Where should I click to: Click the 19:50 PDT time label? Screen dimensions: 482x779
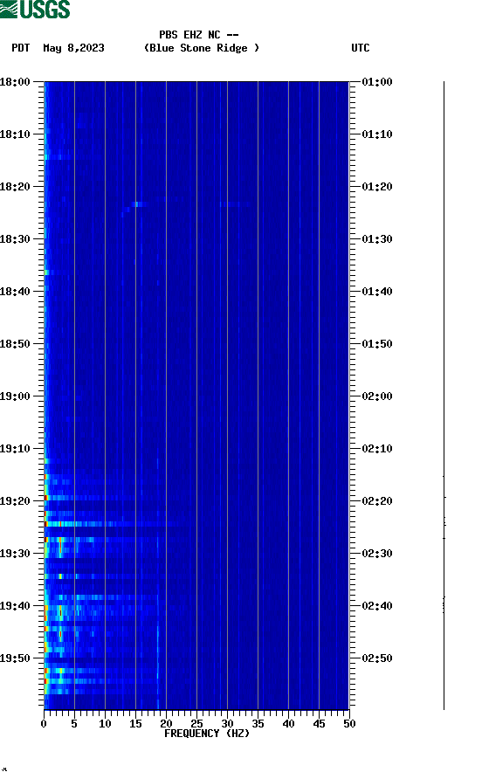point(15,658)
